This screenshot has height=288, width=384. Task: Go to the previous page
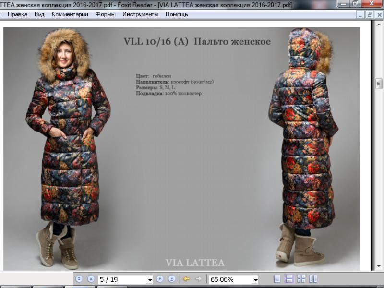coord(91,279)
